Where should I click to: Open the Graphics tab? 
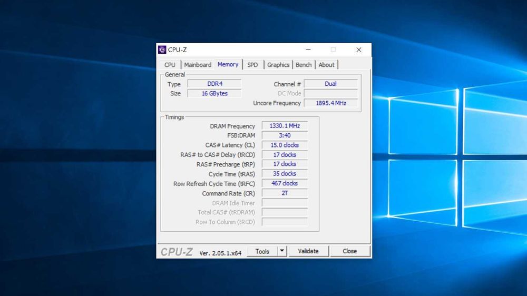click(x=278, y=65)
